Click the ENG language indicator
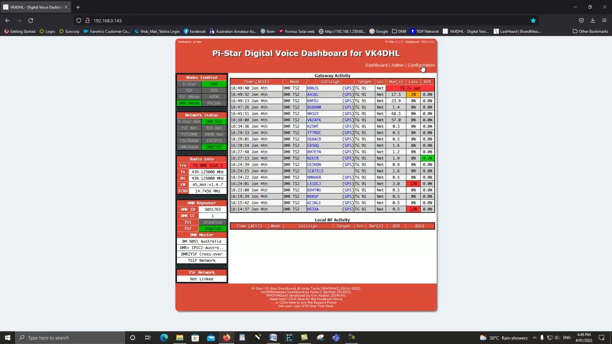Viewport: 612px width, 344px height. point(568,338)
